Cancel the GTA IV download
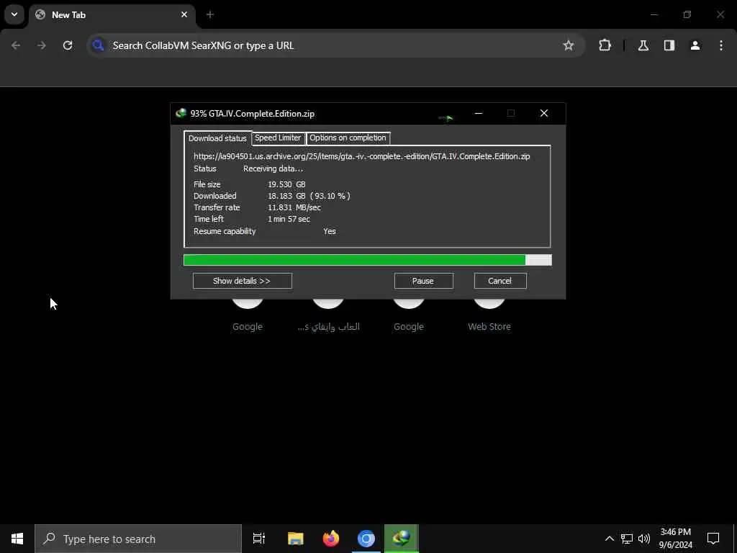Image resolution: width=737 pixels, height=553 pixels. click(500, 281)
